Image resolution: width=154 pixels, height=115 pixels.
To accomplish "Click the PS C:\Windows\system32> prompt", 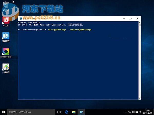I will 32,30.
